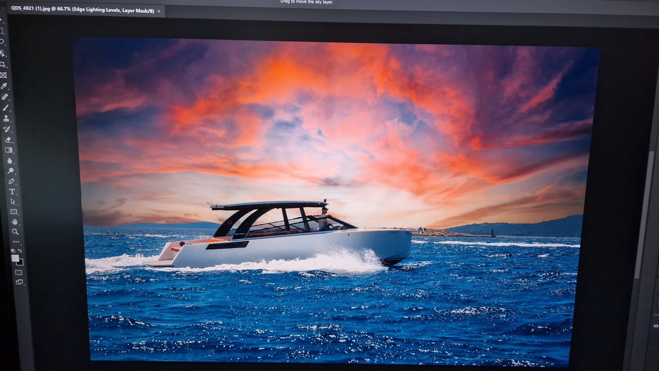The width and height of the screenshot is (659, 371).
Task: Choose the Brush tool
Action: (x=6, y=108)
